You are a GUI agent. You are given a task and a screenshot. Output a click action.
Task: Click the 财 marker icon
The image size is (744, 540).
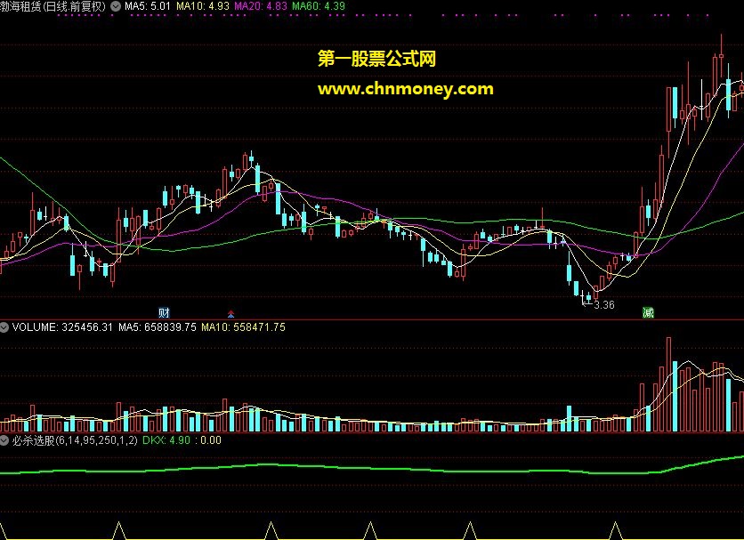(164, 313)
